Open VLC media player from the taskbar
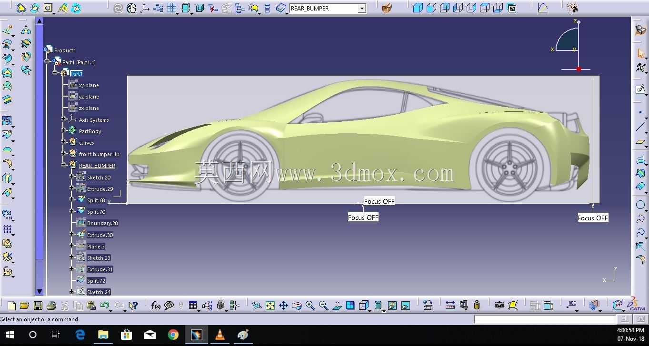This screenshot has height=346, width=649. [x=220, y=335]
